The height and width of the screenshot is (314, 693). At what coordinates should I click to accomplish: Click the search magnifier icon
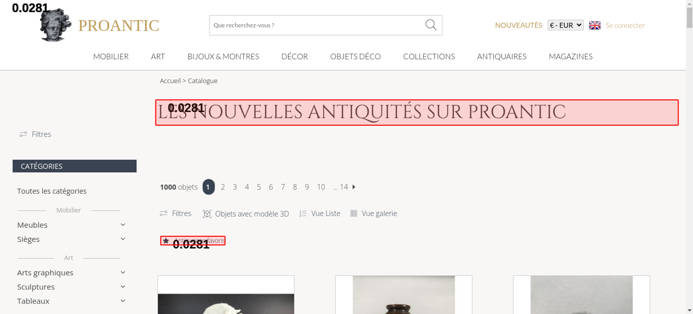[431, 25]
